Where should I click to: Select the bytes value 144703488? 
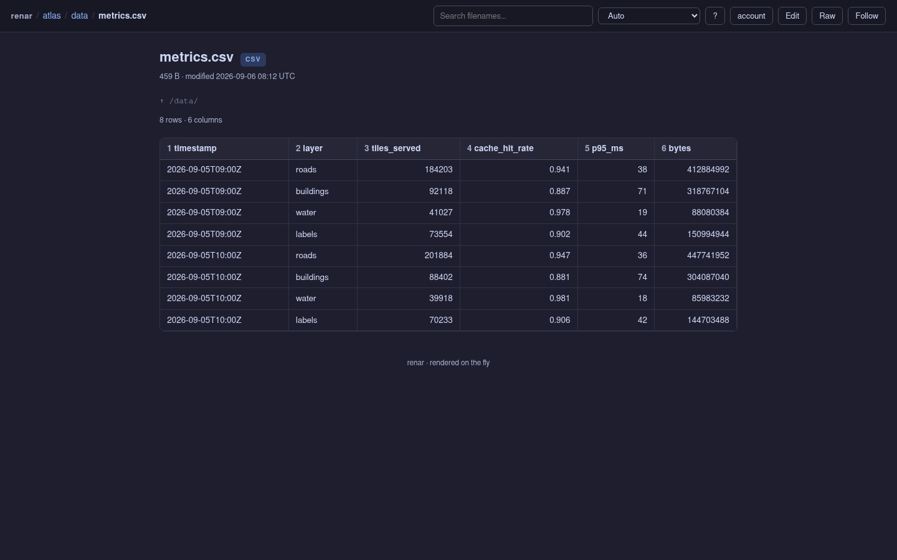coord(708,320)
